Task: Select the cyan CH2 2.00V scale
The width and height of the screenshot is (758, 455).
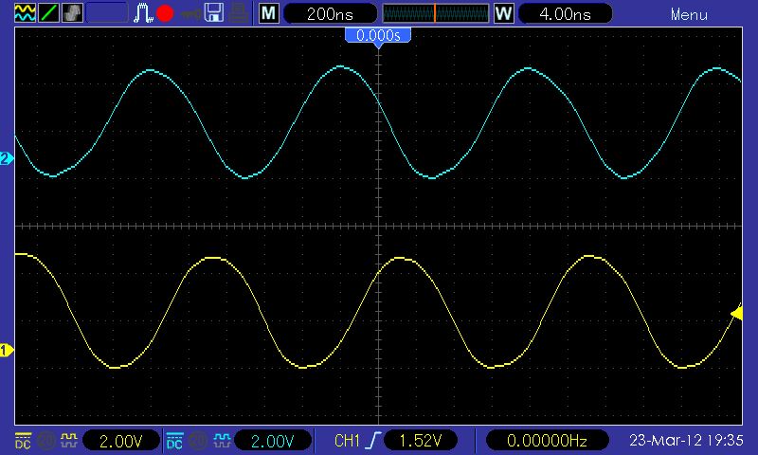Action: (273, 441)
